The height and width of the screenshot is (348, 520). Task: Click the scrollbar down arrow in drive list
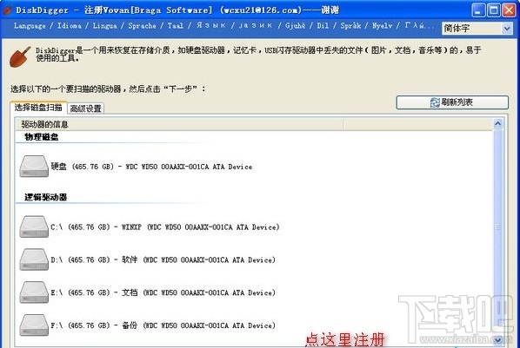point(497,339)
